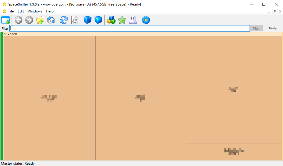Toggle the colored blocks file classes icon
Screen dimensions: 283x166
[x=111, y=20]
